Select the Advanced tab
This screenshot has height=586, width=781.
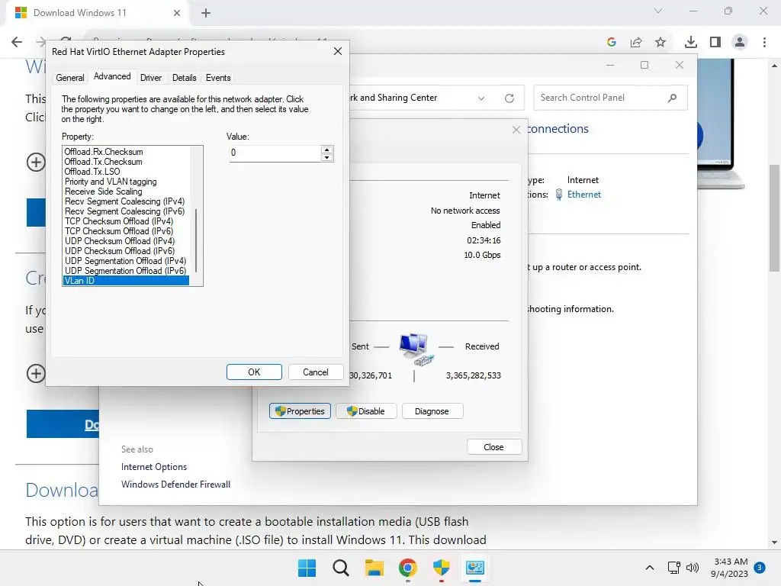coord(112,76)
